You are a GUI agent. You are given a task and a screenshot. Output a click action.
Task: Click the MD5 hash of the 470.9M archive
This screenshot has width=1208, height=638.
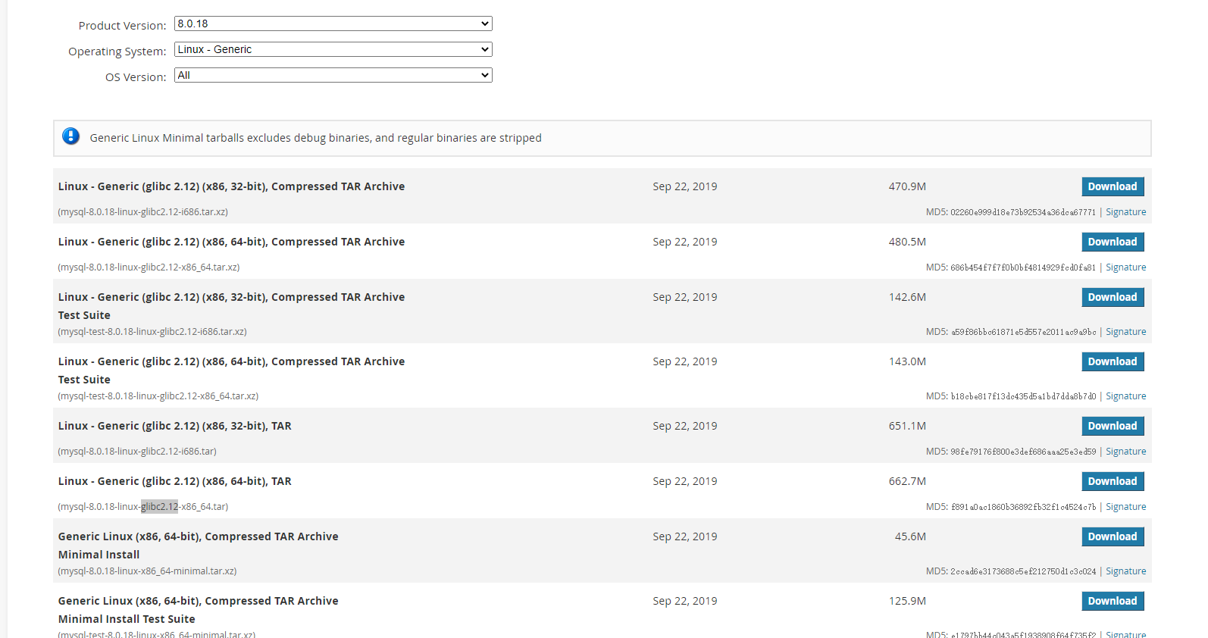pyautogui.click(x=1023, y=212)
